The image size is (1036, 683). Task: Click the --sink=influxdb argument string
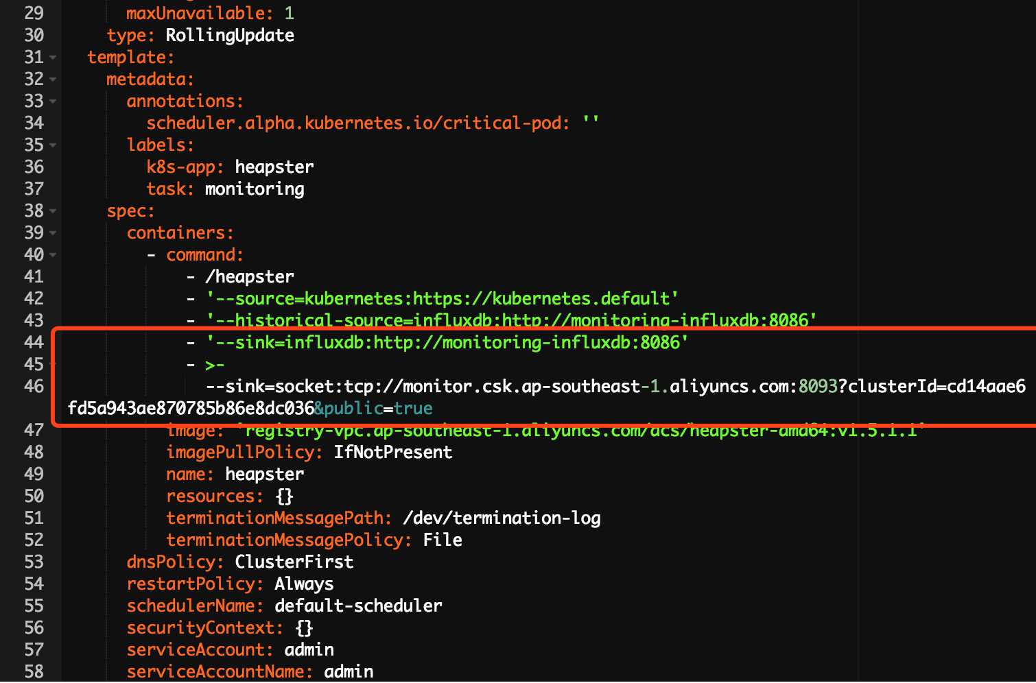[447, 342]
